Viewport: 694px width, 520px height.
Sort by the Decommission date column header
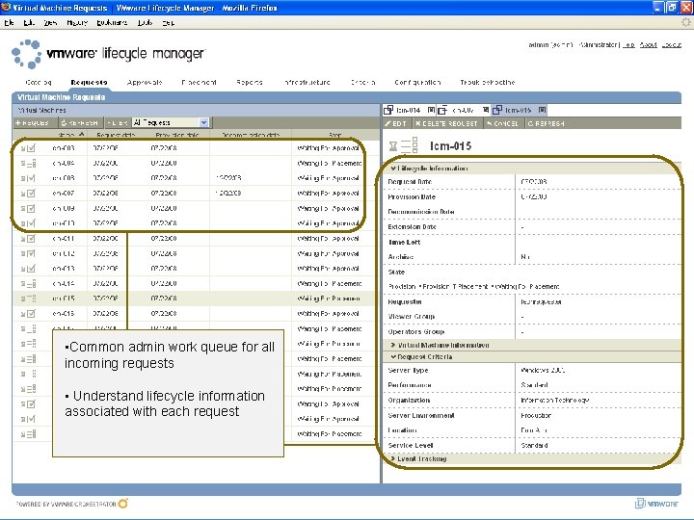251,135
